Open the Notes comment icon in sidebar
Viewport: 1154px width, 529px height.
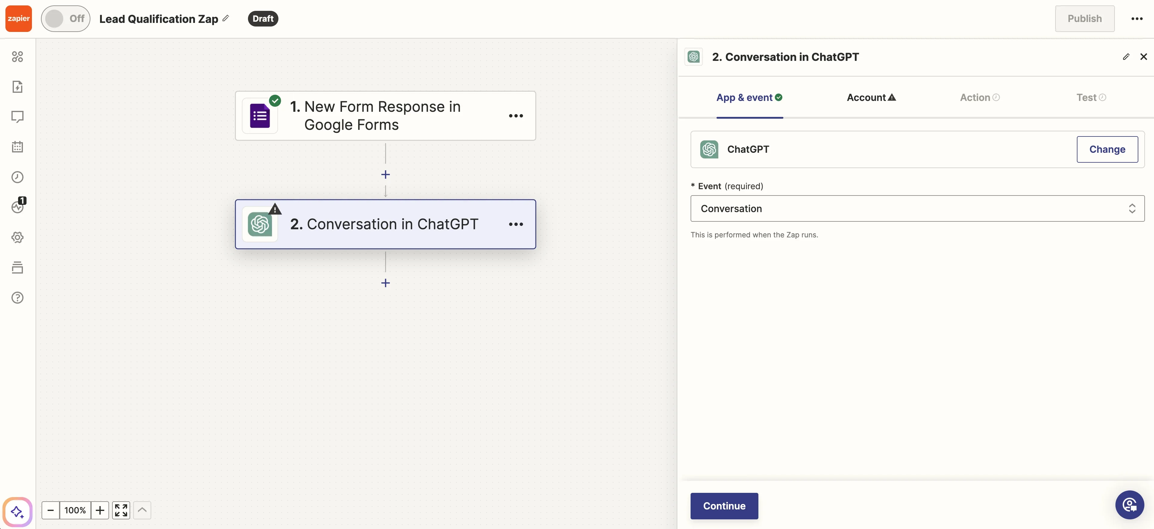(17, 117)
